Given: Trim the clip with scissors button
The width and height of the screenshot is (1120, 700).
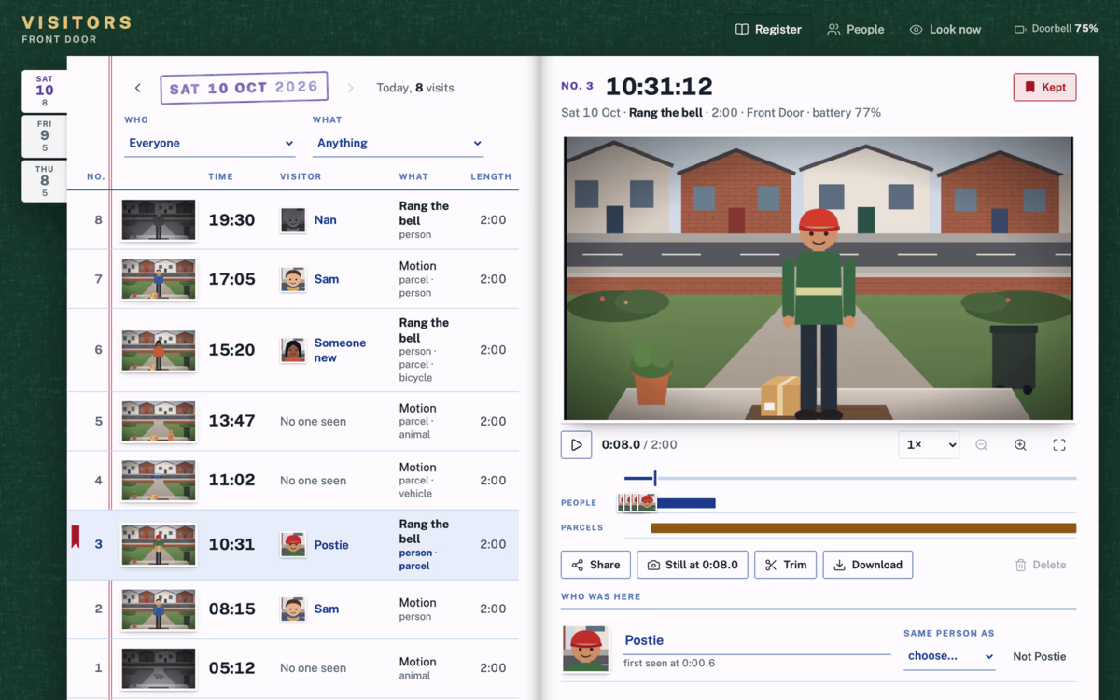Looking at the screenshot, I should click(x=786, y=565).
